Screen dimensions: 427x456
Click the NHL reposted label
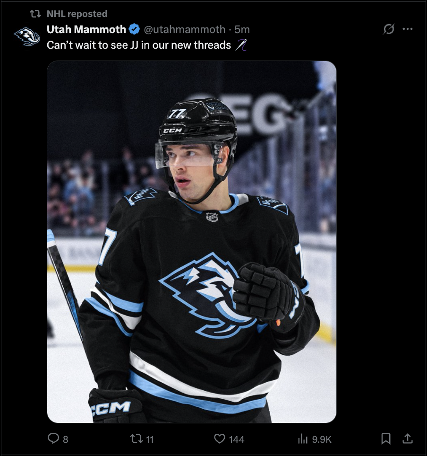coord(77,14)
